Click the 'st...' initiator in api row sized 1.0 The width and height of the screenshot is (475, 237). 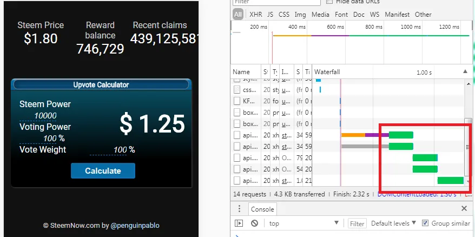[x=286, y=181]
